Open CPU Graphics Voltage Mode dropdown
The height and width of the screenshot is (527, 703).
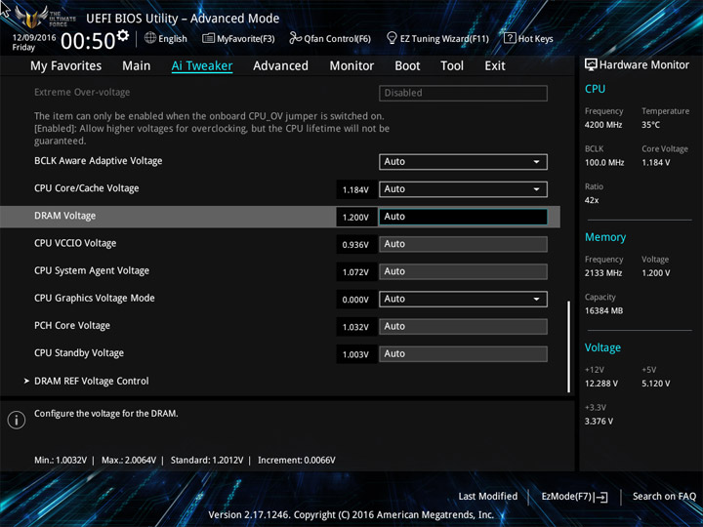(463, 299)
